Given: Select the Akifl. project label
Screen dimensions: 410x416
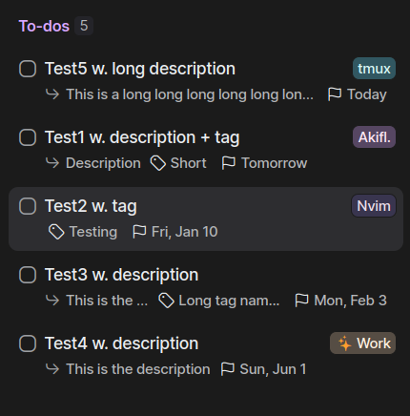Looking at the screenshot, I should (374, 137).
